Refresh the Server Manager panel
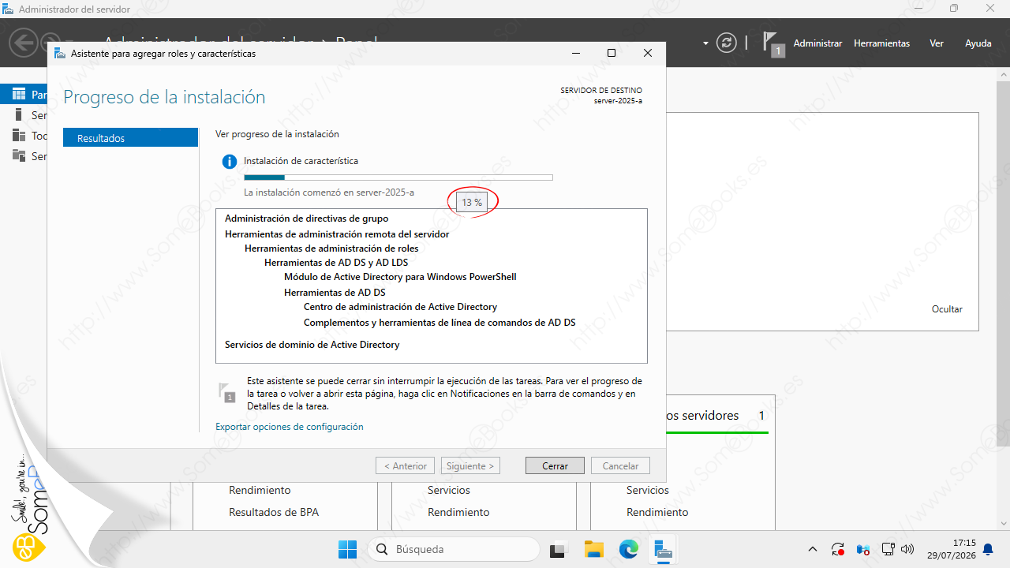Viewport: 1010px width, 568px height. point(726,43)
